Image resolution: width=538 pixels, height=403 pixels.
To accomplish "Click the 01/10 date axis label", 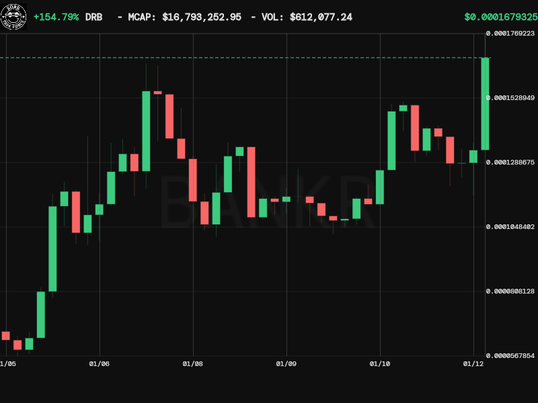I will point(380,364).
